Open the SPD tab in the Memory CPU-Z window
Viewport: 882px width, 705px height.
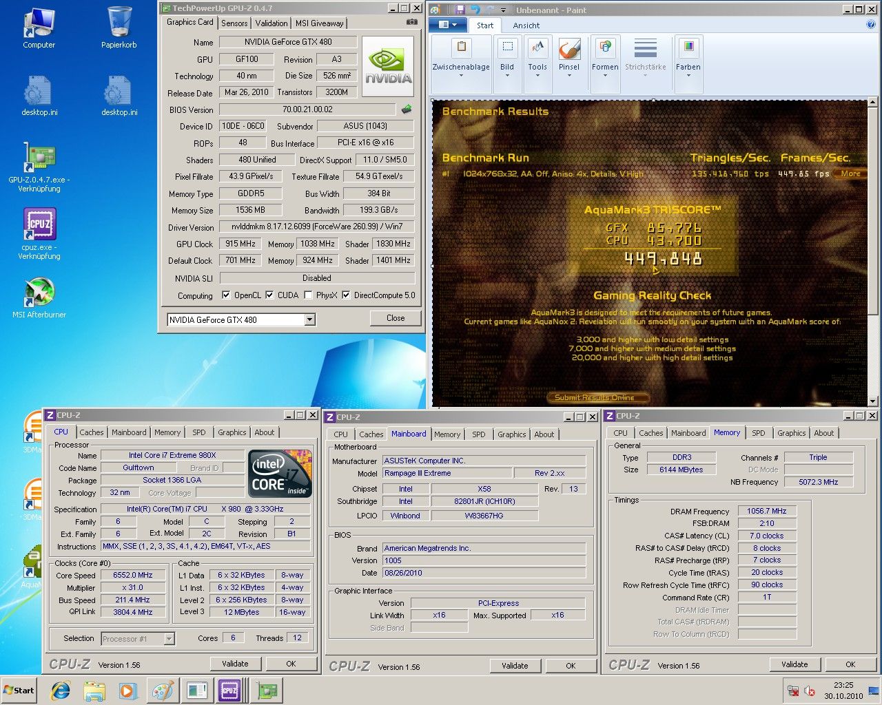[x=758, y=433]
